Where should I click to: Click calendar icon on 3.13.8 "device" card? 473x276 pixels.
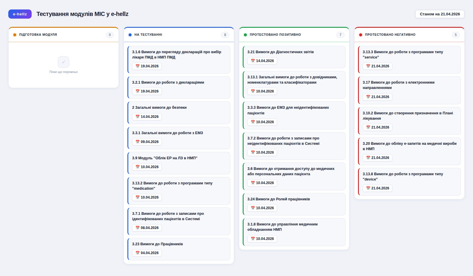click(x=368, y=188)
